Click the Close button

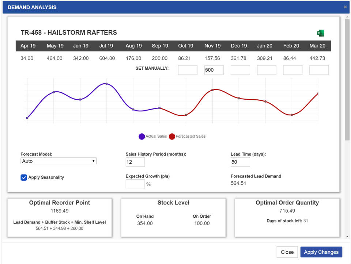coord(287,252)
